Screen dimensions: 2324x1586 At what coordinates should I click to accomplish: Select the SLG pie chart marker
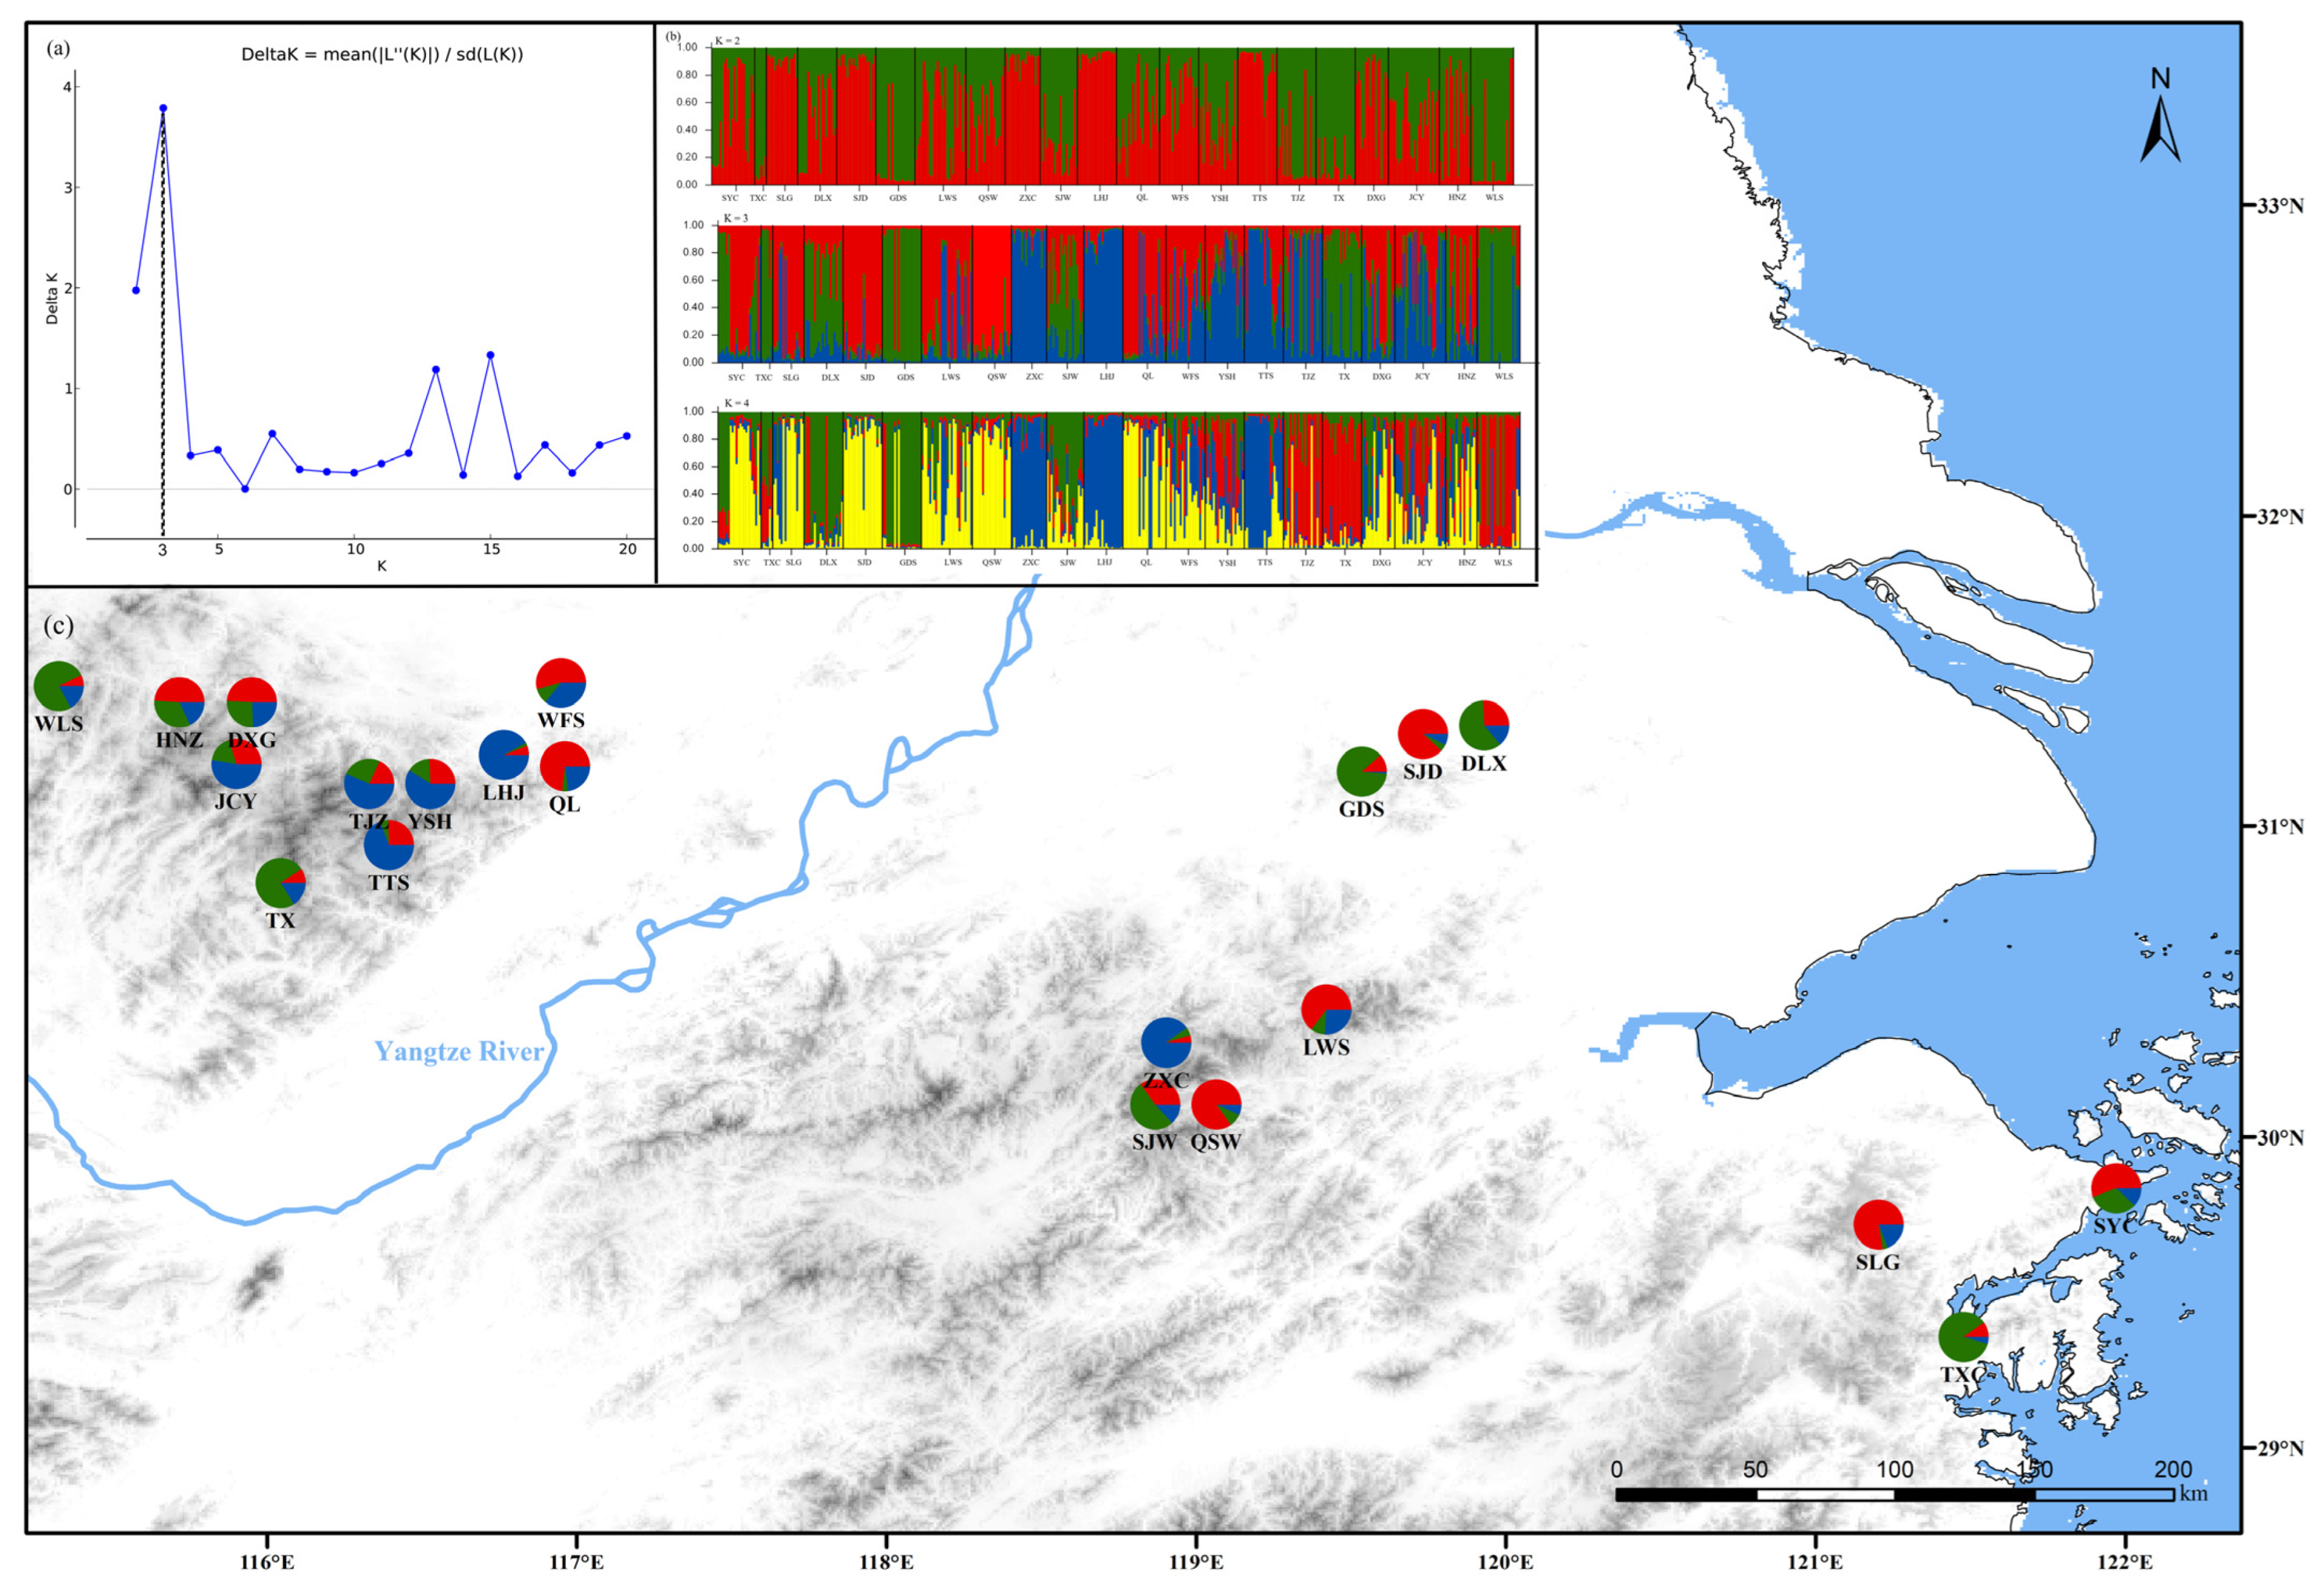click(1878, 1225)
